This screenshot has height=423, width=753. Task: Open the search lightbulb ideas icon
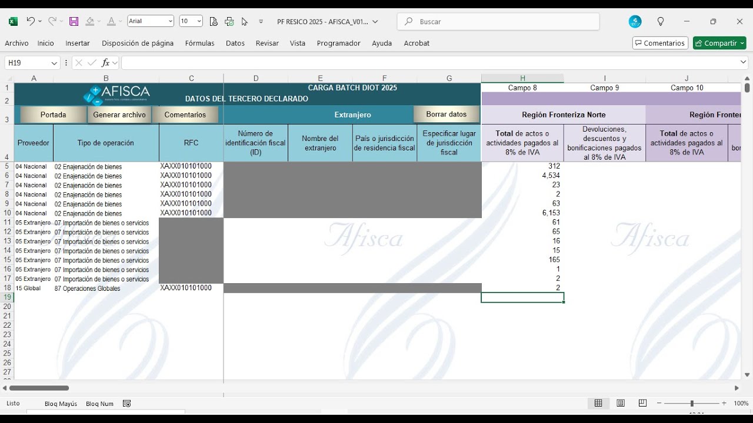pyautogui.click(x=661, y=21)
